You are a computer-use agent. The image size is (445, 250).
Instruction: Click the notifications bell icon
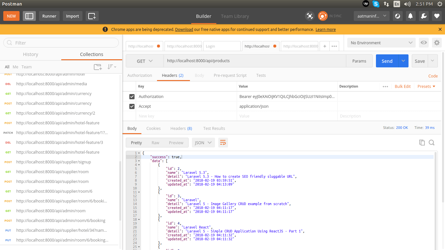tap(410, 16)
